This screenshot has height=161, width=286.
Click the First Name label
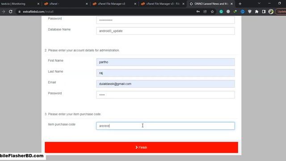coord(55,60)
